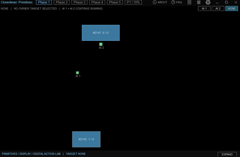The width and height of the screenshot is (240, 157).
Task: Open the ABOUT info page
Action: 160,2
